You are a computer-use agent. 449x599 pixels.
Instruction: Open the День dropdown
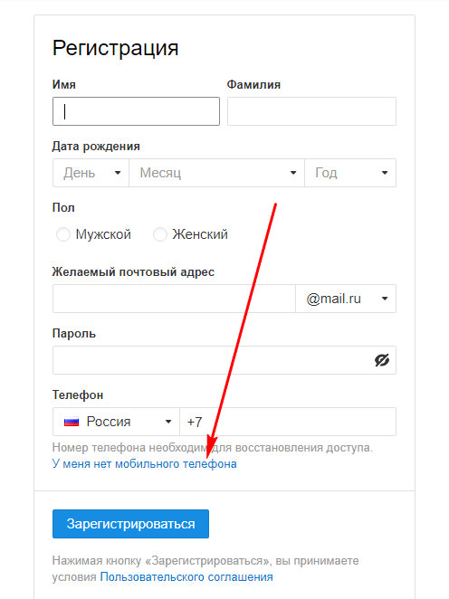[91, 173]
